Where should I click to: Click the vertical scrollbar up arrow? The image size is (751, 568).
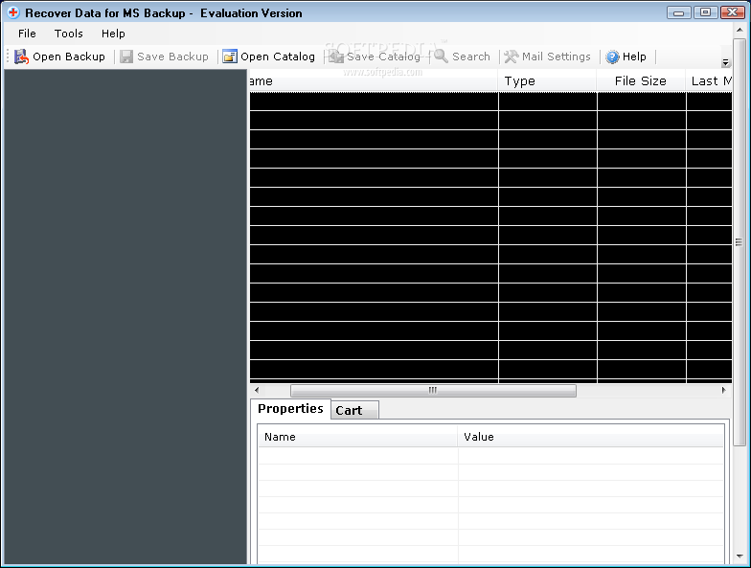coord(740,30)
